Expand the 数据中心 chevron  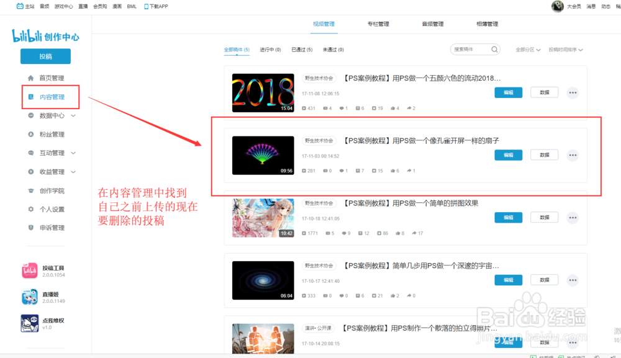tap(73, 115)
